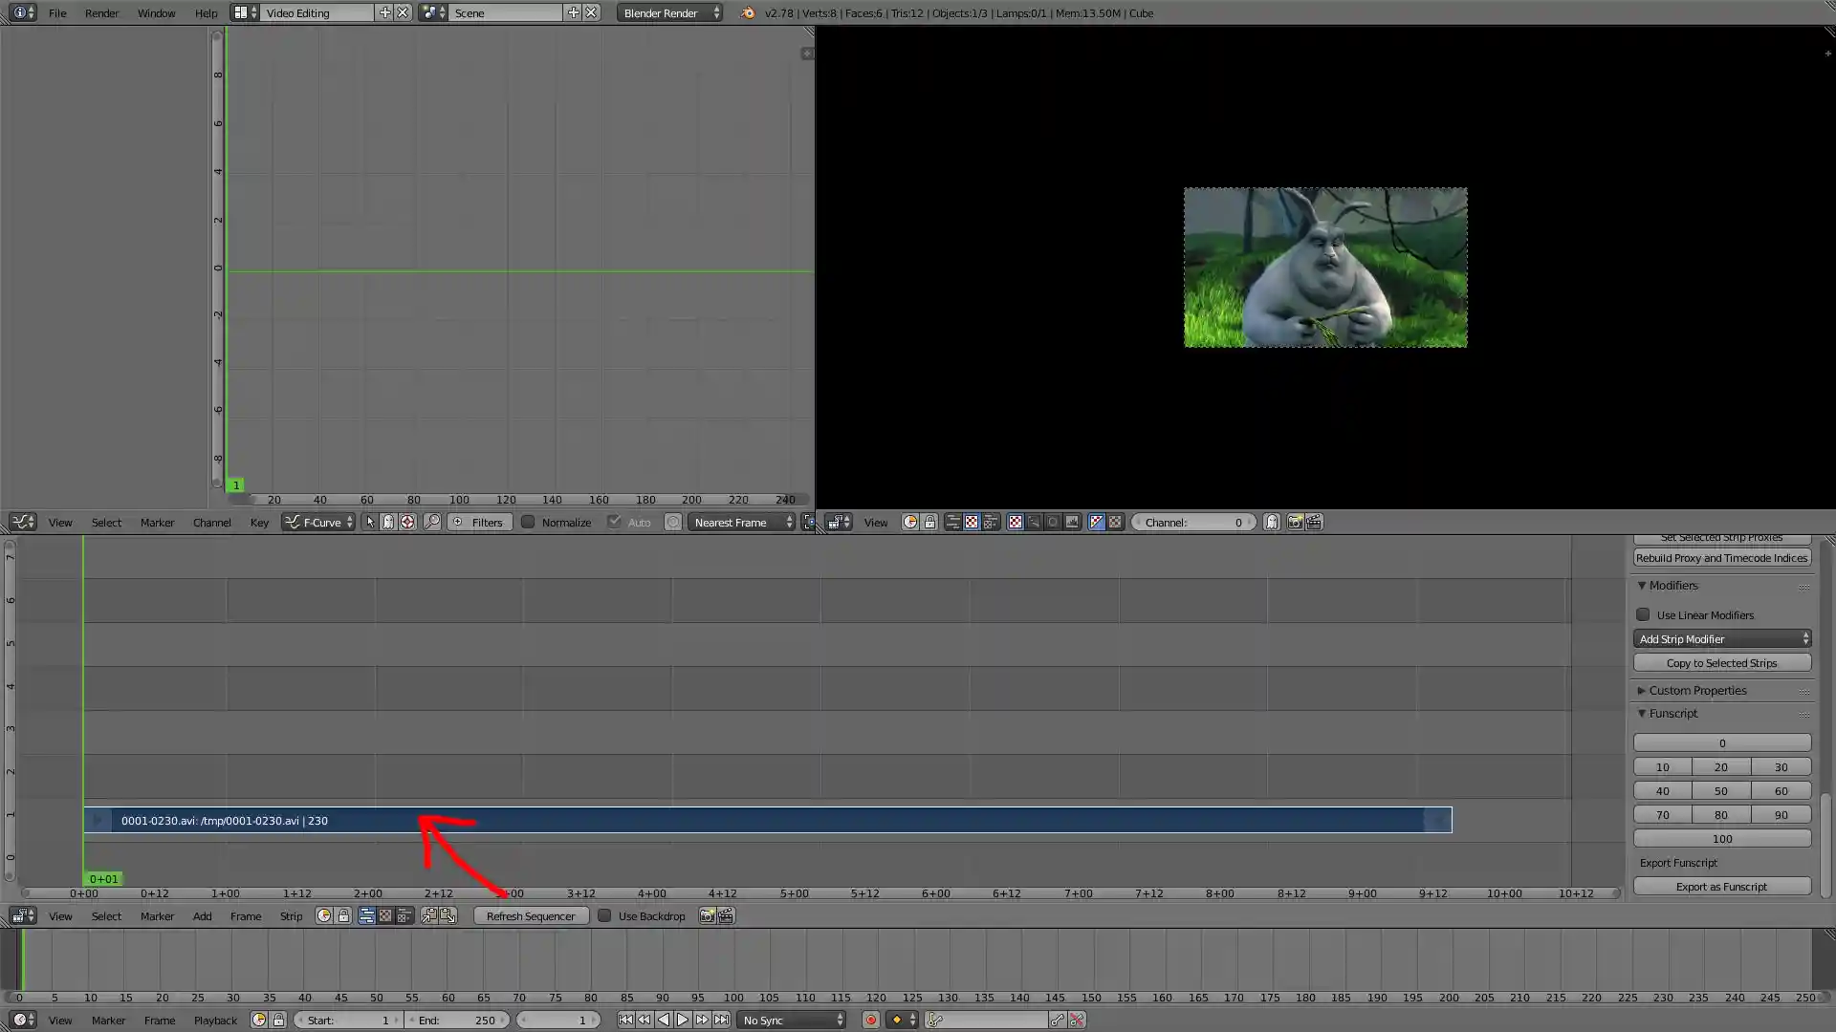Click the record auto-keyframe button
Viewport: 1836px width, 1032px height.
(870, 1020)
